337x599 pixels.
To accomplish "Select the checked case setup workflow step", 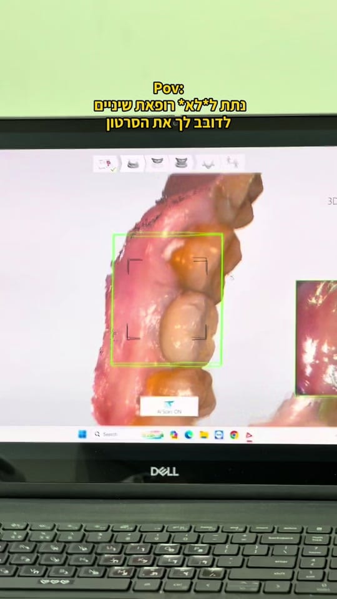I will pyautogui.click(x=107, y=164).
